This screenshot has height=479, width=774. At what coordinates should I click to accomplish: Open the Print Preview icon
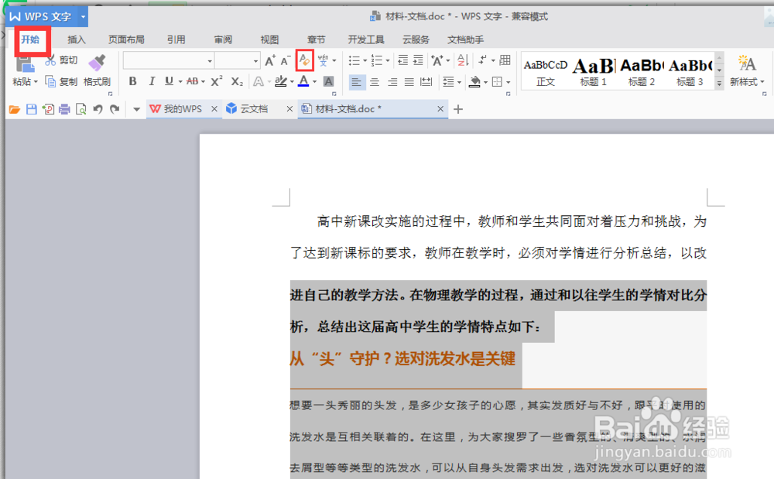pyautogui.click(x=81, y=109)
